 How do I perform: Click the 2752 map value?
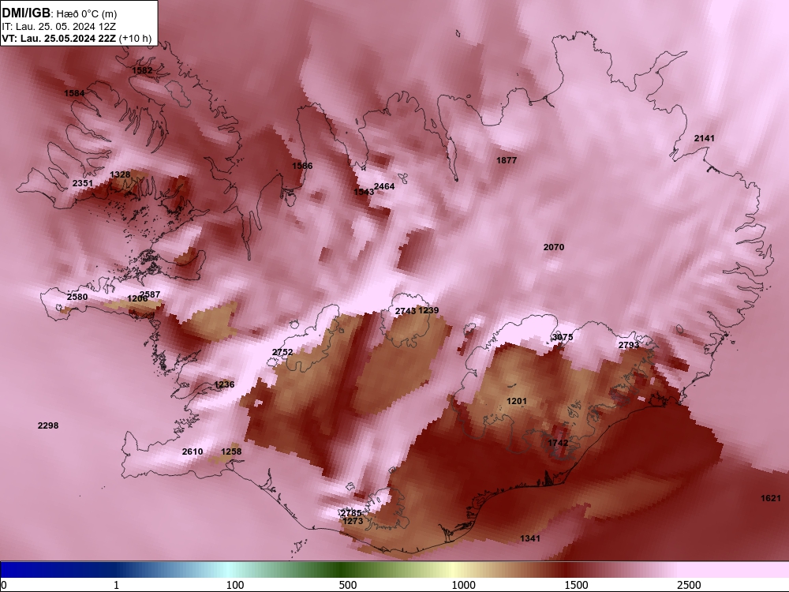[x=282, y=352]
